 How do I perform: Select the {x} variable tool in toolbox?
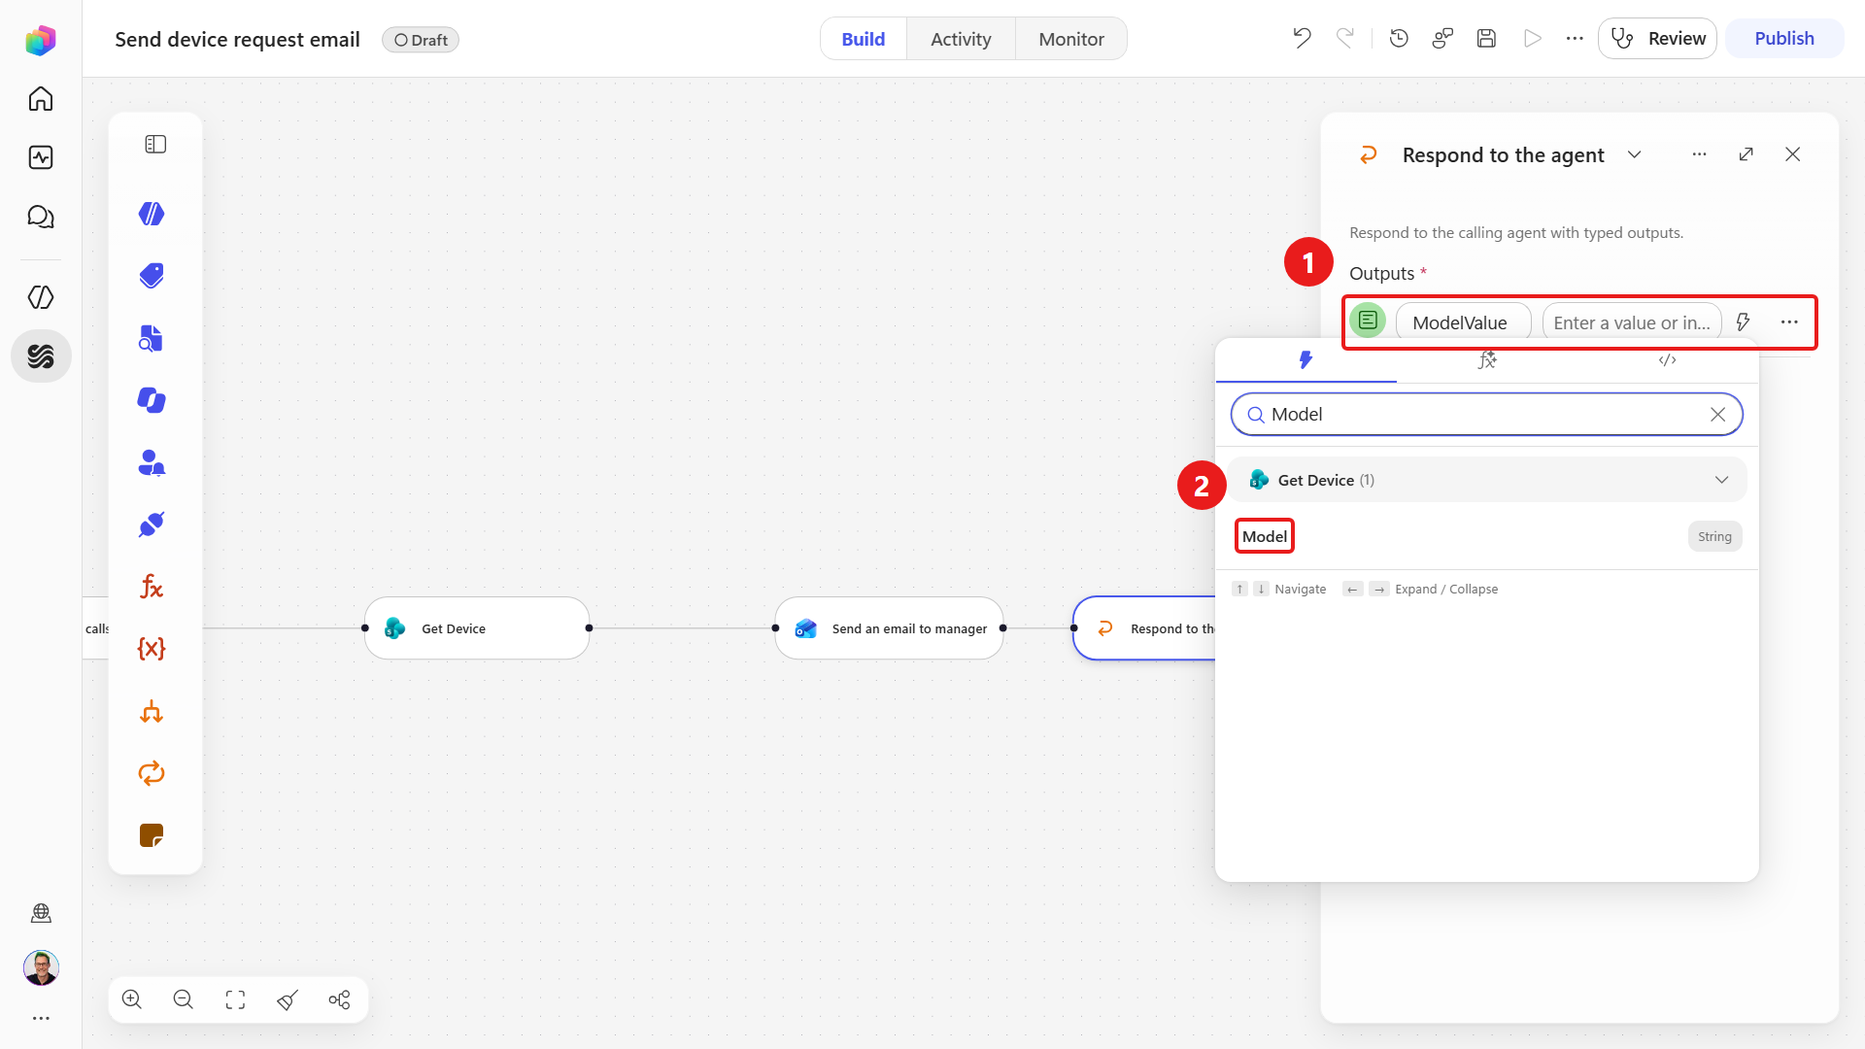coord(152,649)
